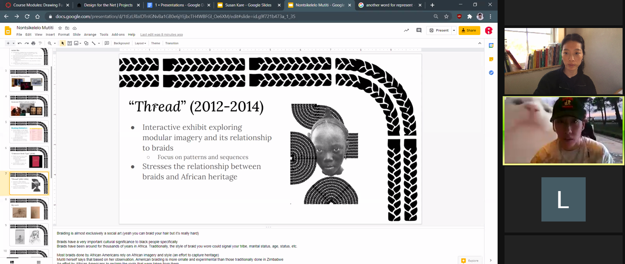Open the Edit menu

pyautogui.click(x=28, y=35)
